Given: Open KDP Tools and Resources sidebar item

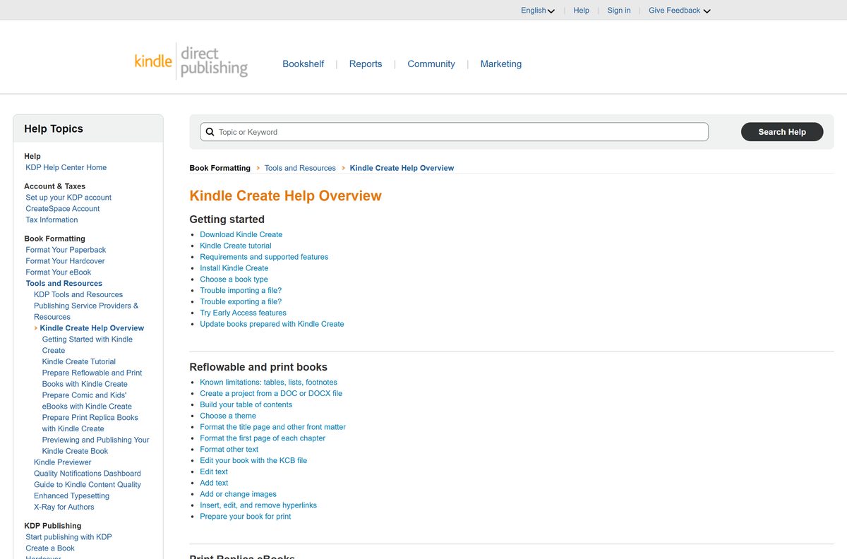Looking at the screenshot, I should point(78,295).
